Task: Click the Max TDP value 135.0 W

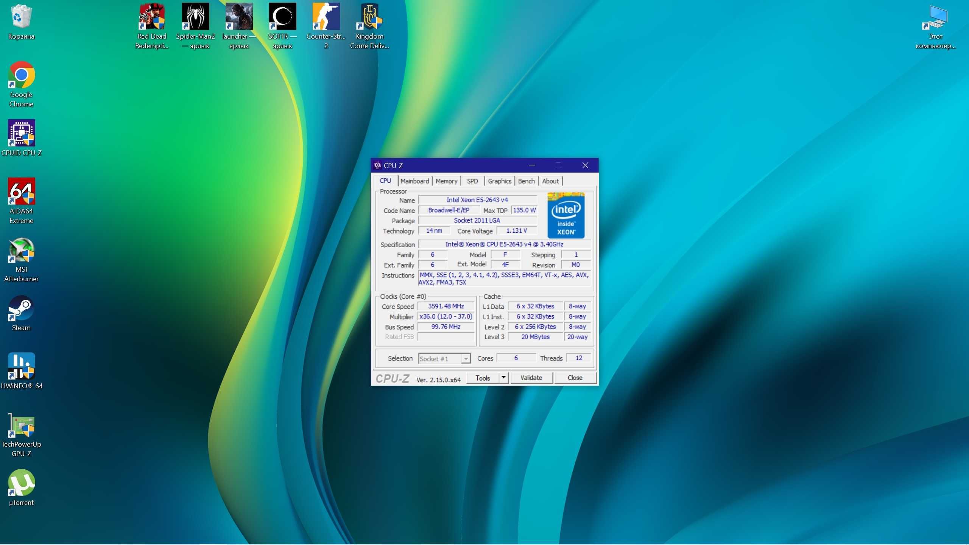Action: pyautogui.click(x=524, y=210)
